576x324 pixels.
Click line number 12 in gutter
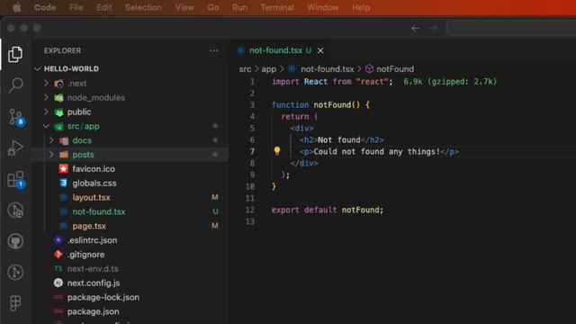(250, 210)
